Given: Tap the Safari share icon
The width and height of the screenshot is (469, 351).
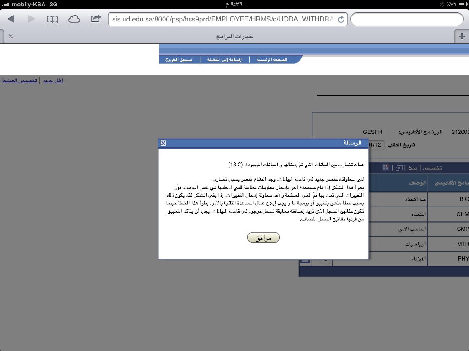Looking at the screenshot, I should (95, 19).
